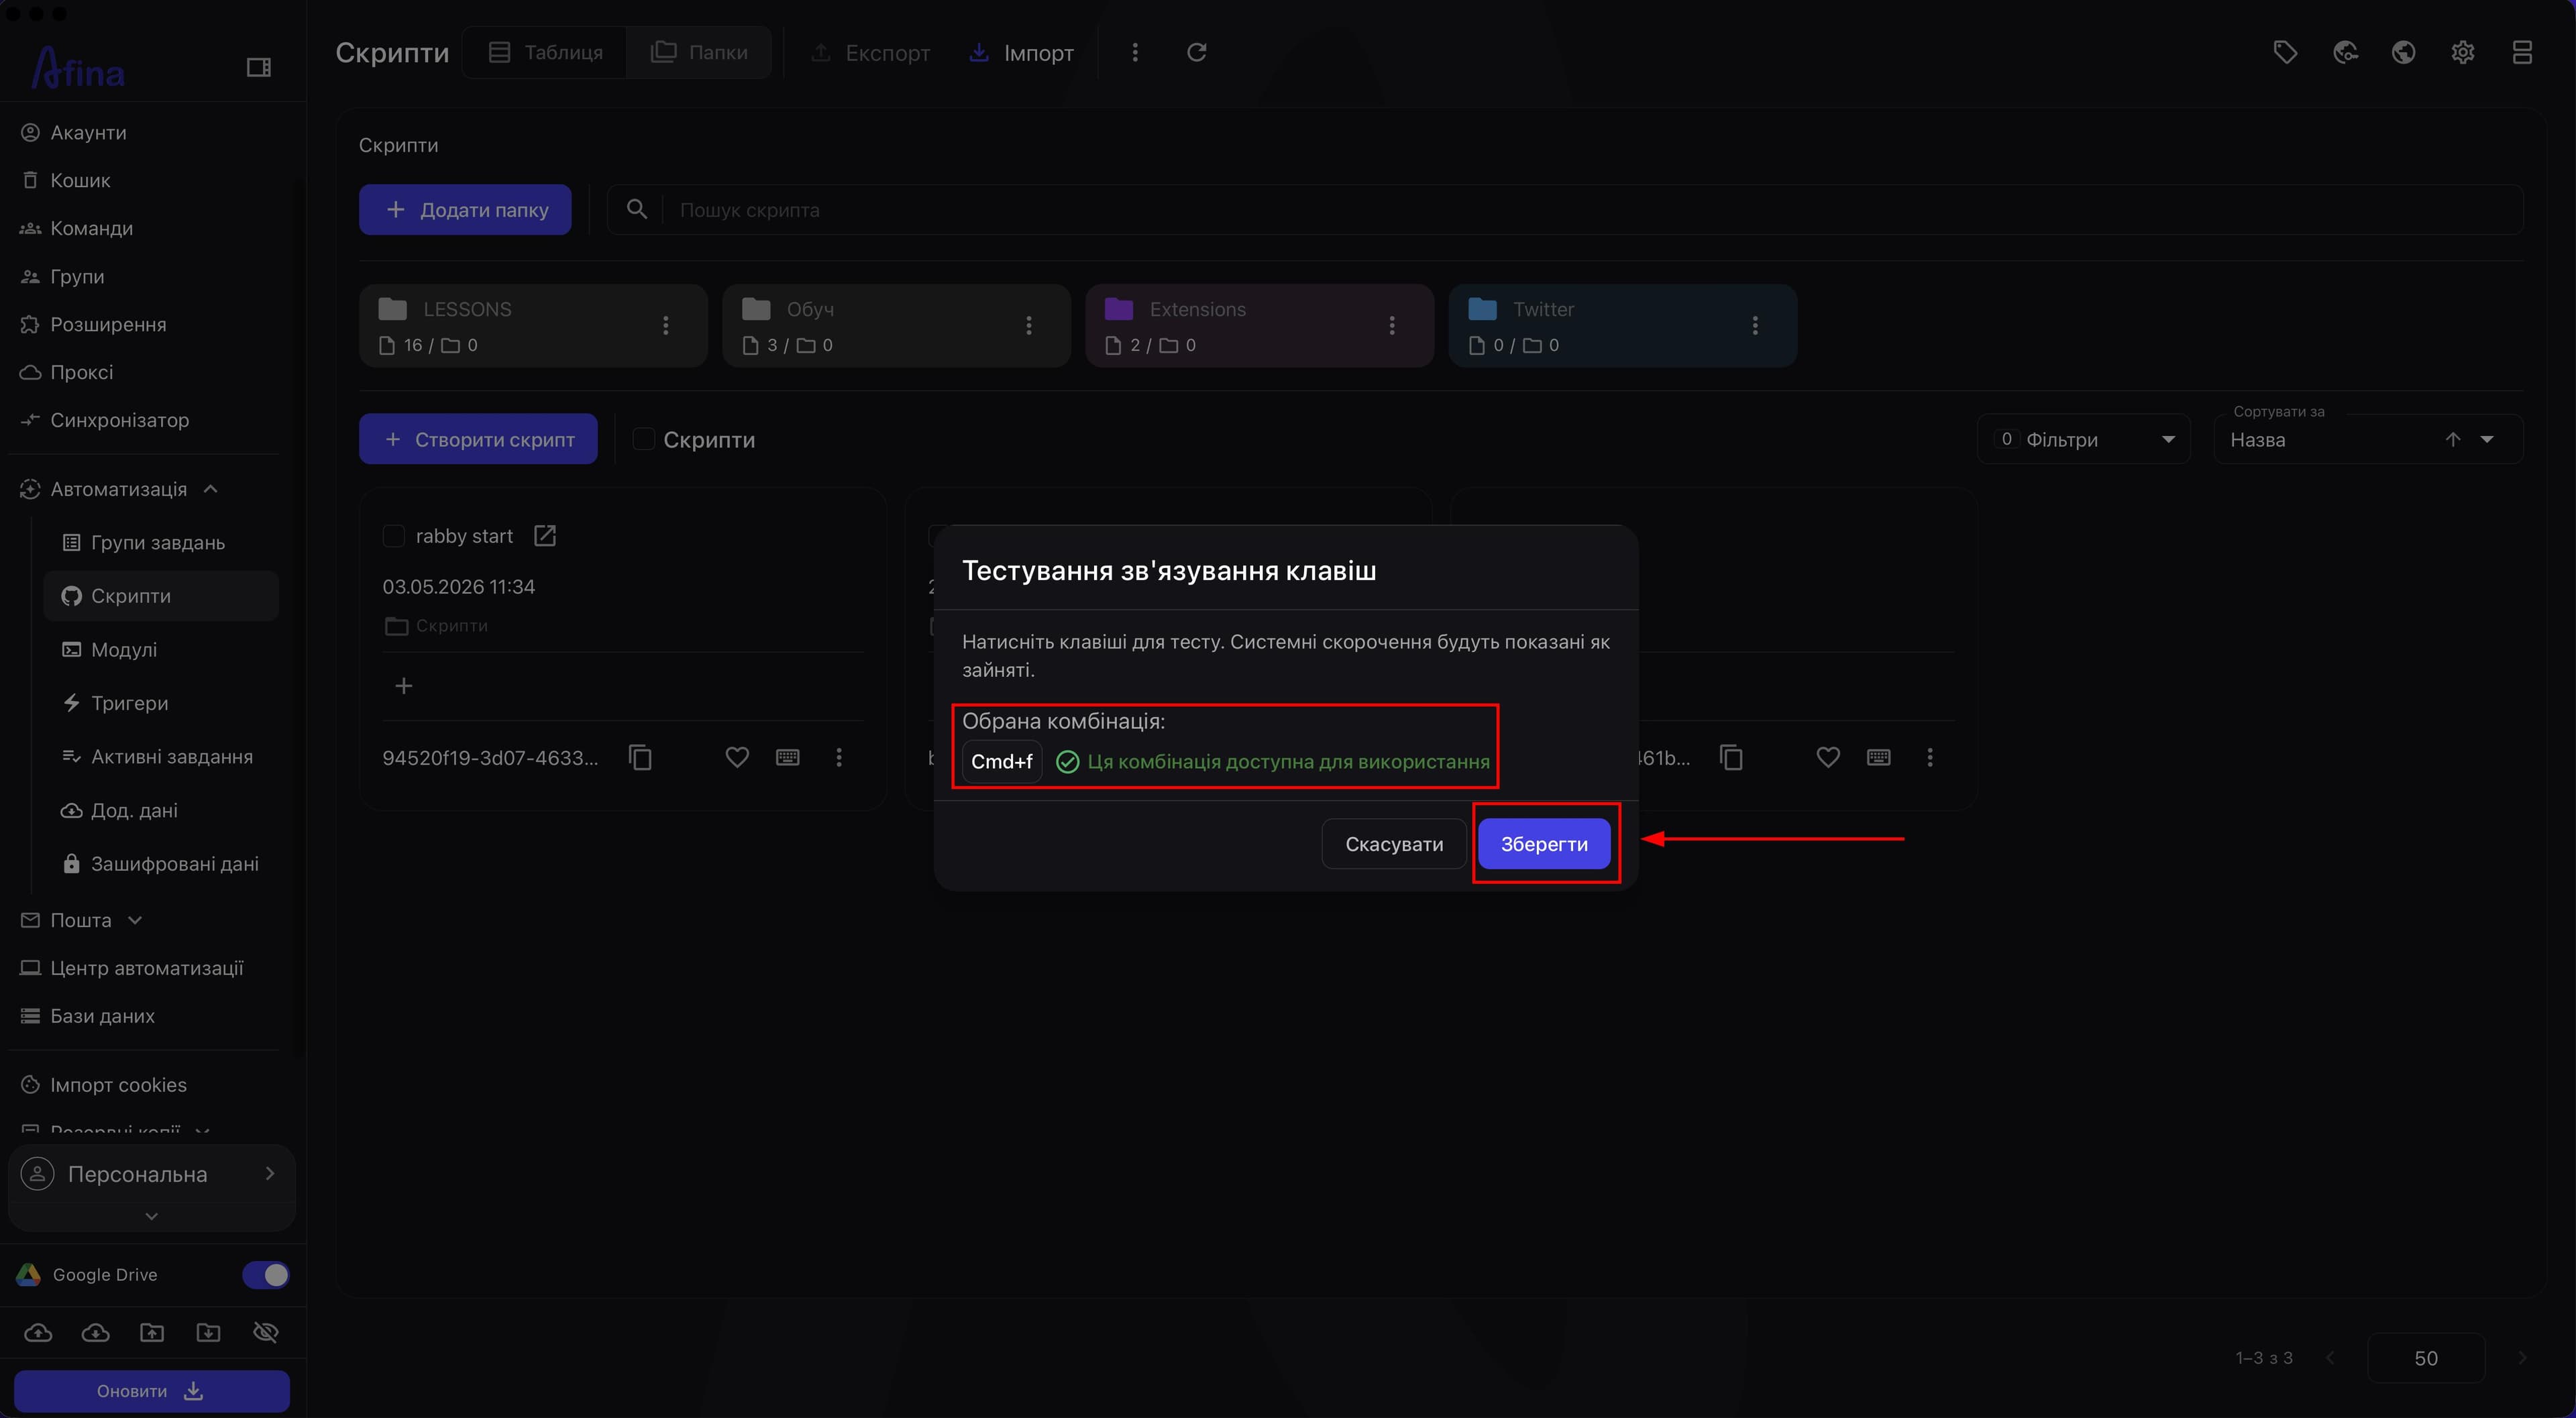Click the Зберегти button in dialog
Viewport: 2576px width, 1418px height.
point(1544,844)
